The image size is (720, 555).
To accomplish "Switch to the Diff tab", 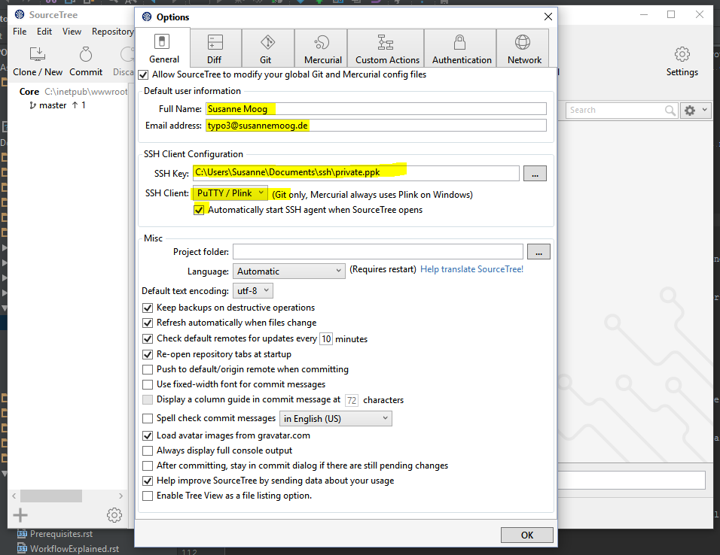I will [x=216, y=48].
